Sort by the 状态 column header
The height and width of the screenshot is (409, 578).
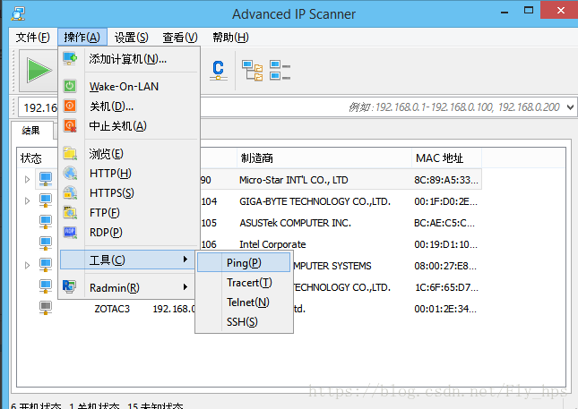click(31, 158)
